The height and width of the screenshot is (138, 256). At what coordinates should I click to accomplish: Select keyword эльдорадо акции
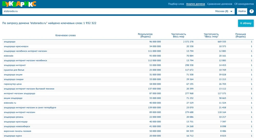click(13, 75)
